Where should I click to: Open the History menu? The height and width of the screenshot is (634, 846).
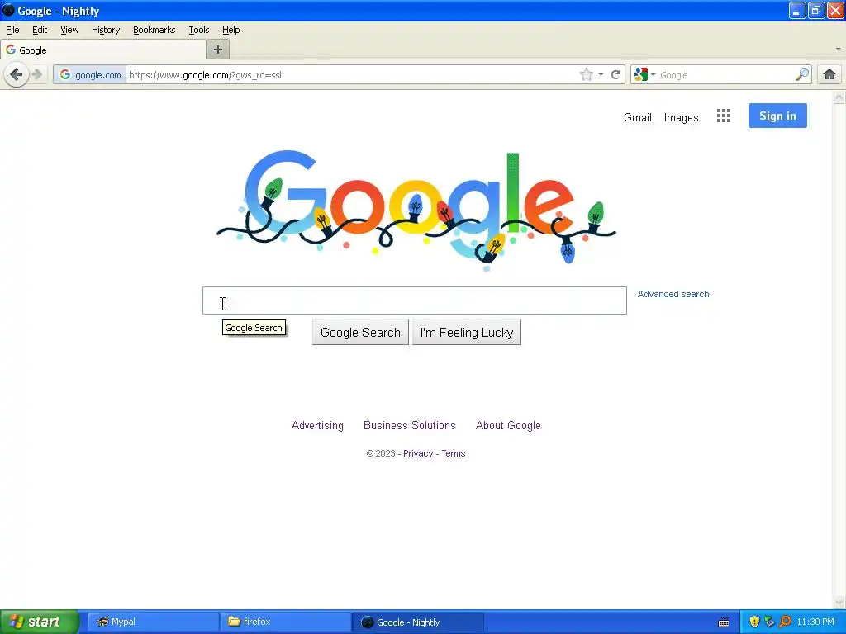pyautogui.click(x=106, y=30)
